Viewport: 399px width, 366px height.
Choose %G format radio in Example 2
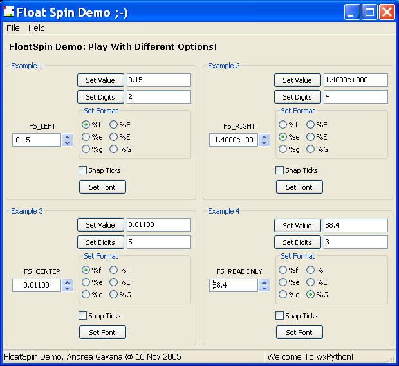coord(310,149)
